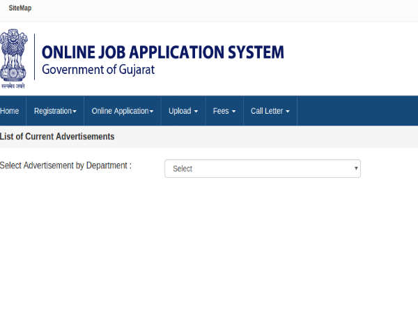
Task: Click the Satyameva Jayate motto under the emblem
Action: click(13, 85)
